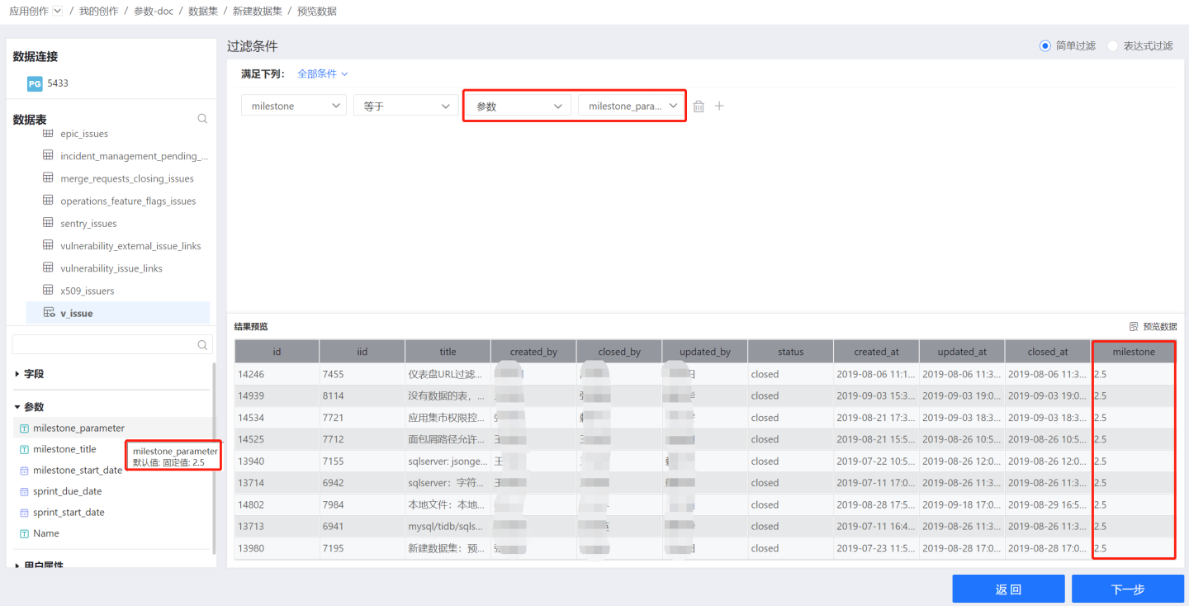Navigate to 我的创作 breadcrumb
The width and height of the screenshot is (1189, 606).
pos(98,12)
